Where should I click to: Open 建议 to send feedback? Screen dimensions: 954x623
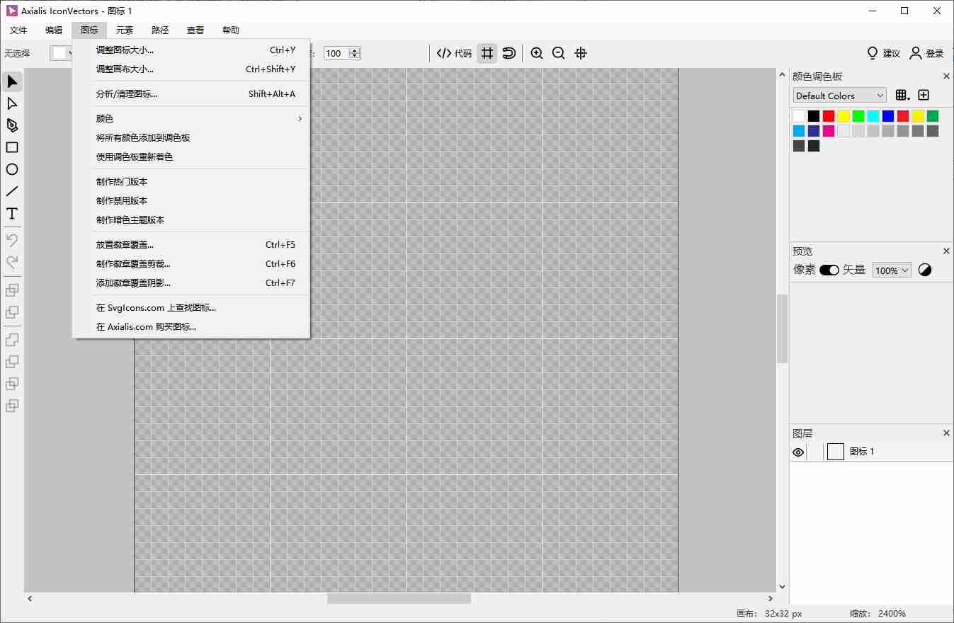(x=882, y=52)
